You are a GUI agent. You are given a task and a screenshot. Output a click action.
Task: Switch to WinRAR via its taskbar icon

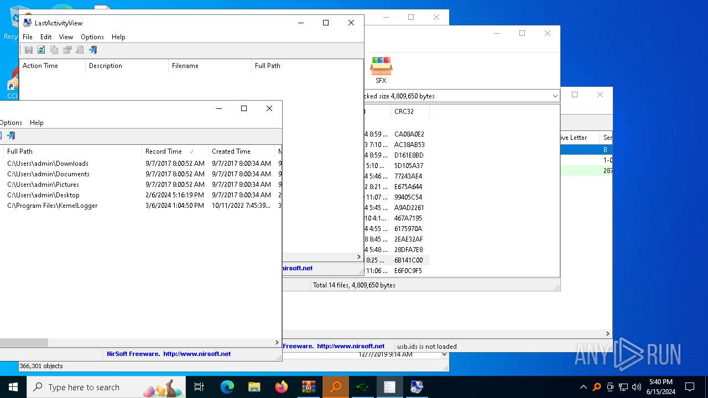click(x=308, y=387)
